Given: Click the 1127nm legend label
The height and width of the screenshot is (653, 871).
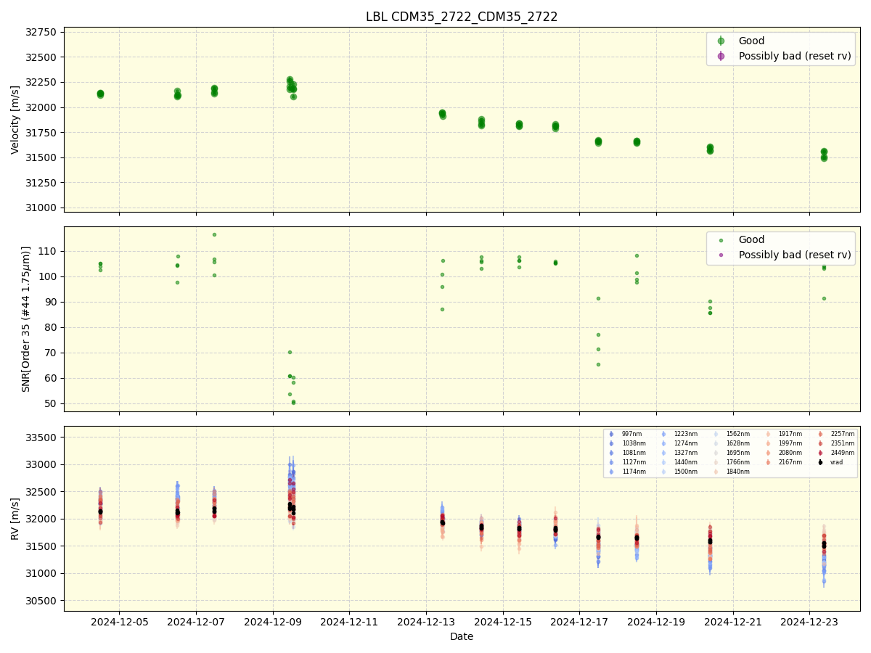Looking at the screenshot, I should [x=634, y=462].
